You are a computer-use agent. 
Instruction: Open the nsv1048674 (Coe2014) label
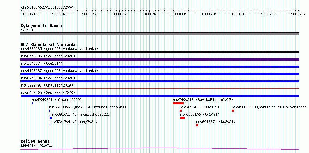point(42,63)
